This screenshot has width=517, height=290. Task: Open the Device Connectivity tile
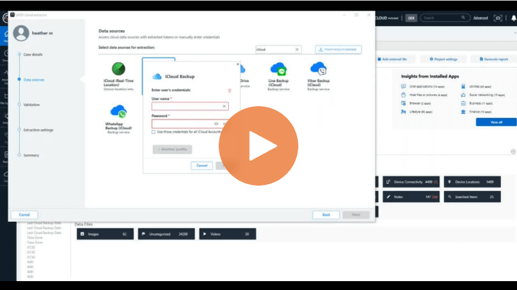411,181
